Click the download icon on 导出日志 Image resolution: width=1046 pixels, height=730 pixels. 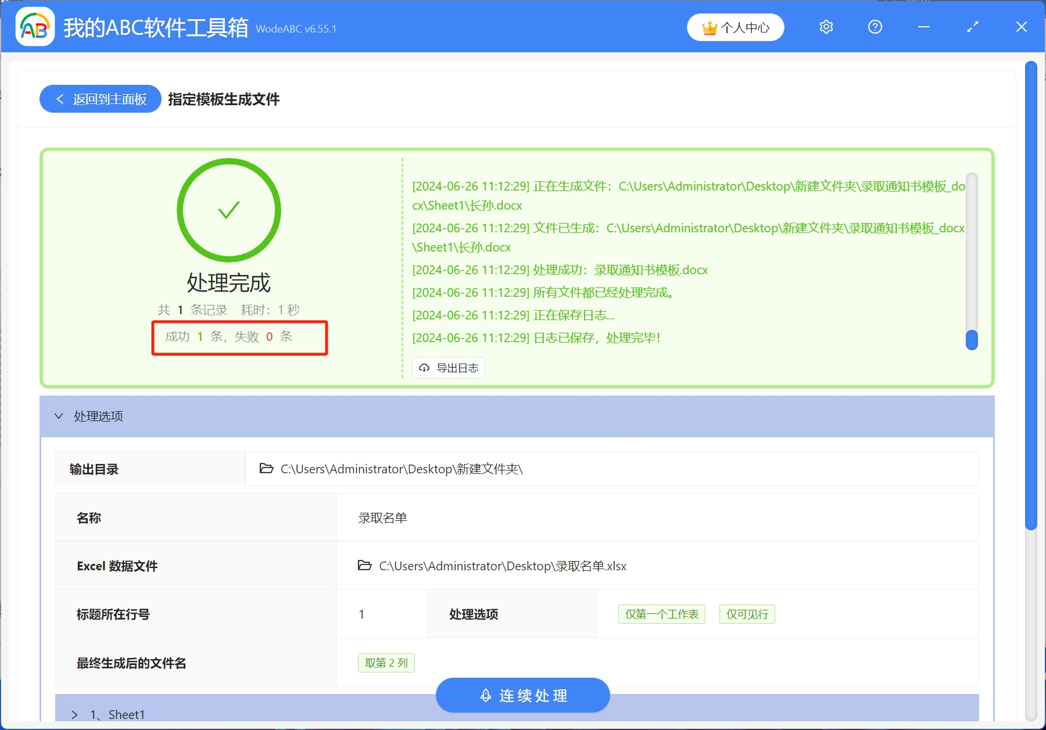pyautogui.click(x=424, y=368)
